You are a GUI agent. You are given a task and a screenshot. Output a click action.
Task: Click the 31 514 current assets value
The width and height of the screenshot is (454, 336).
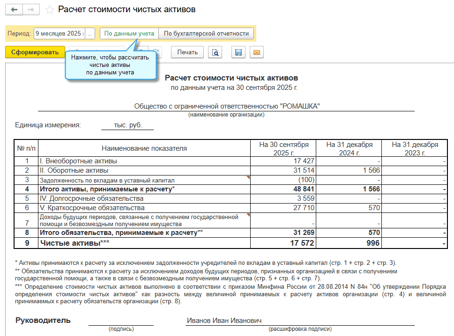(x=283, y=170)
